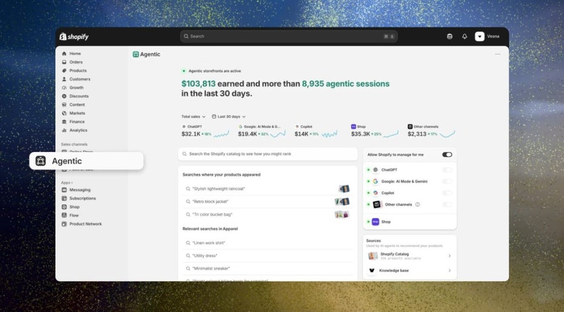Click the Finance bank icon
Viewport: 564px width, 312px height.
click(x=64, y=122)
